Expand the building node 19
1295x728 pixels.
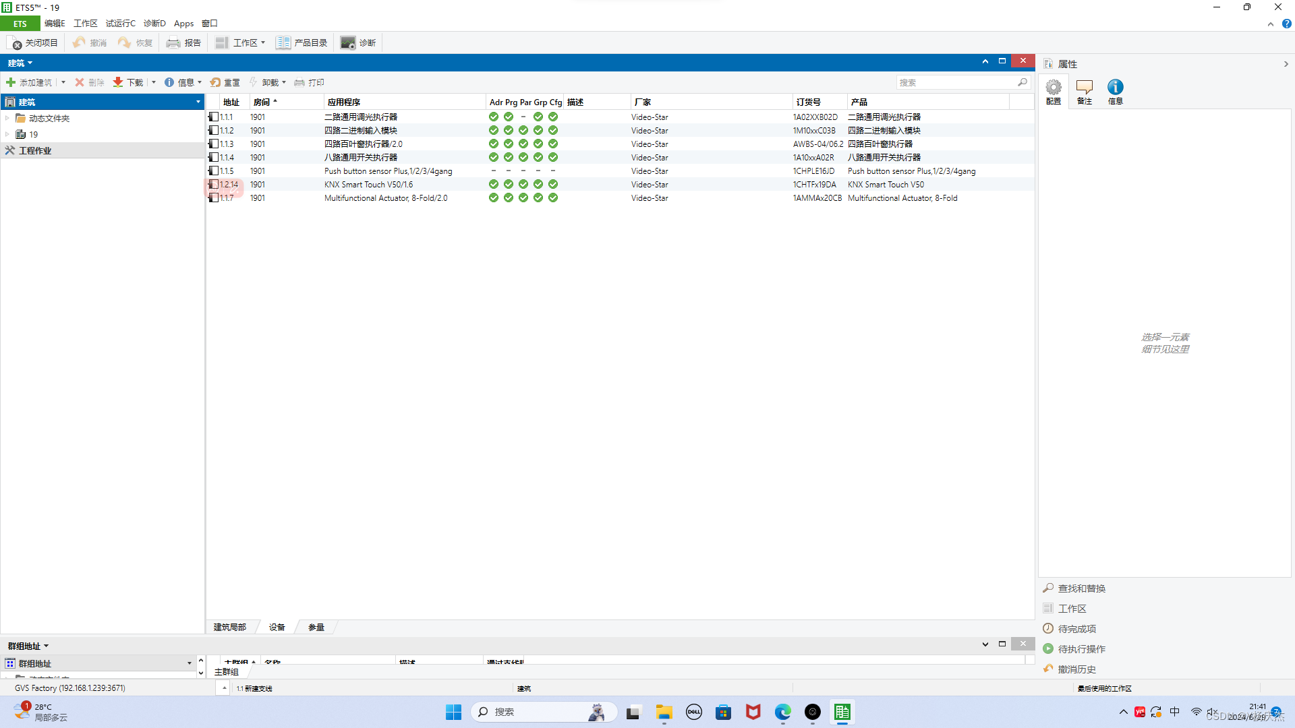(x=7, y=134)
